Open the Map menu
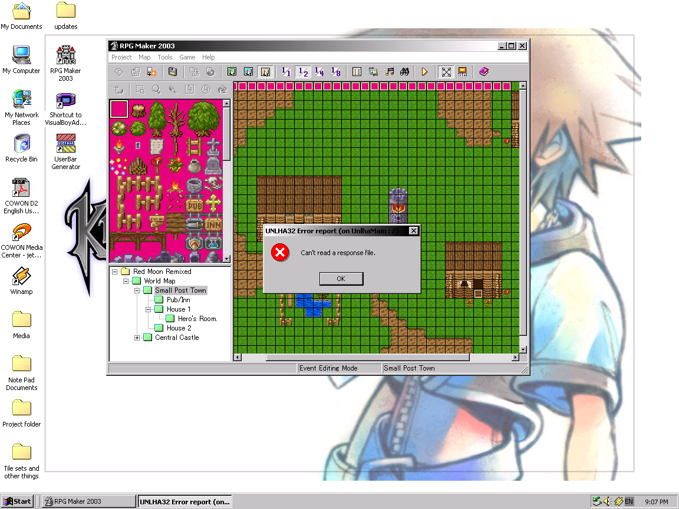 (144, 57)
